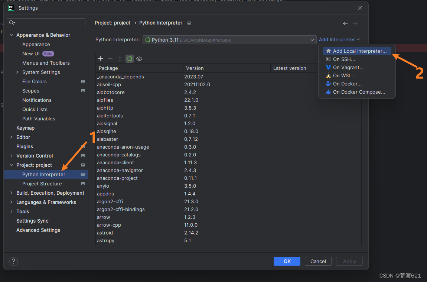
Task: Click the Cancel button
Action: click(x=318, y=261)
